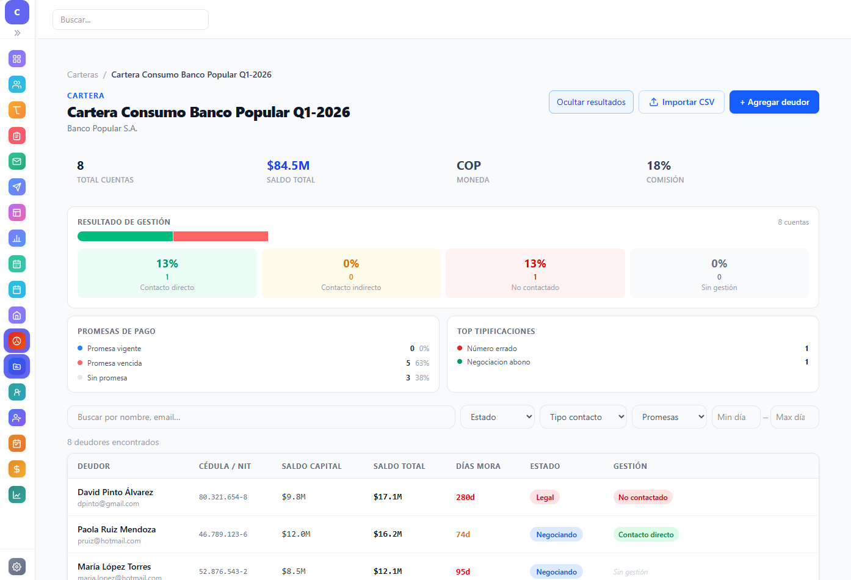
Task: Open the Promesas filter dropdown
Action: [x=669, y=417]
